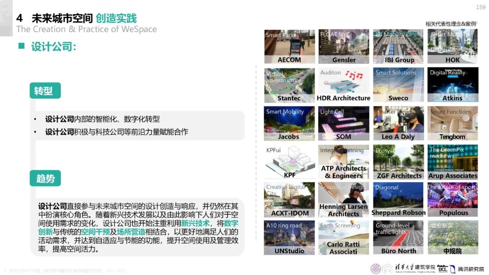This screenshot has width=489, height=275.
Task: Click the bullet about 智能化、数字化转型
Action: [x=102, y=119]
